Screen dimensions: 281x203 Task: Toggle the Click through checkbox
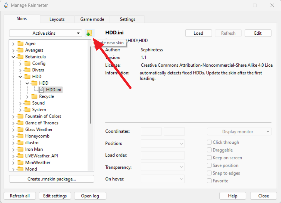click(209, 142)
